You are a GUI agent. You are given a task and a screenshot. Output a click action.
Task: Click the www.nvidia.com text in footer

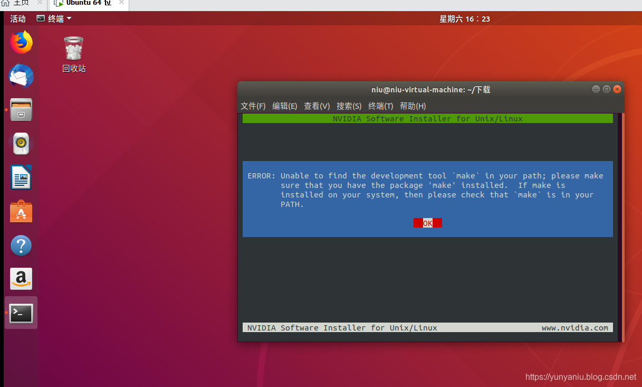click(575, 328)
